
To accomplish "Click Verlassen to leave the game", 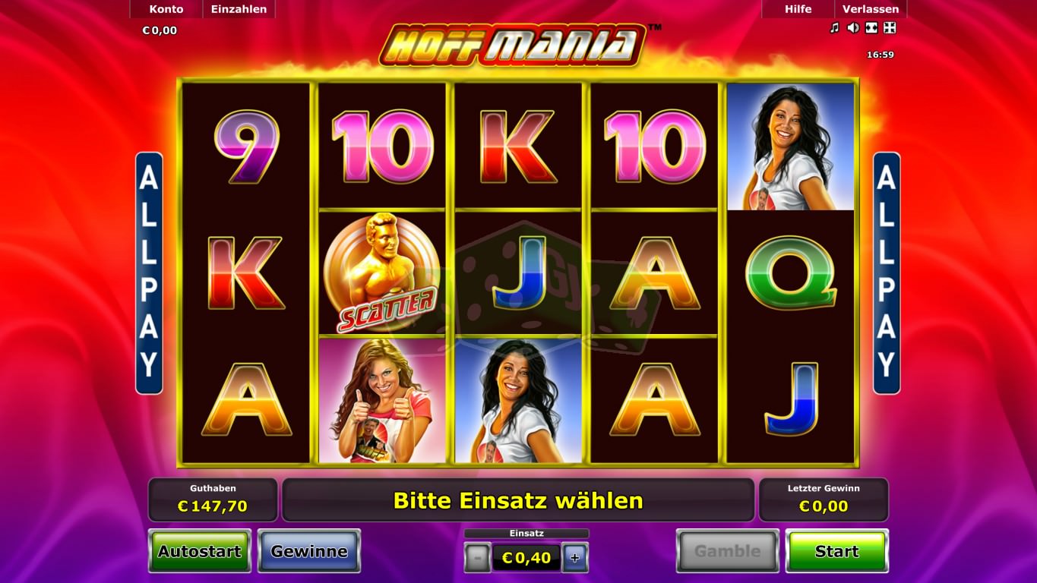I will [871, 9].
